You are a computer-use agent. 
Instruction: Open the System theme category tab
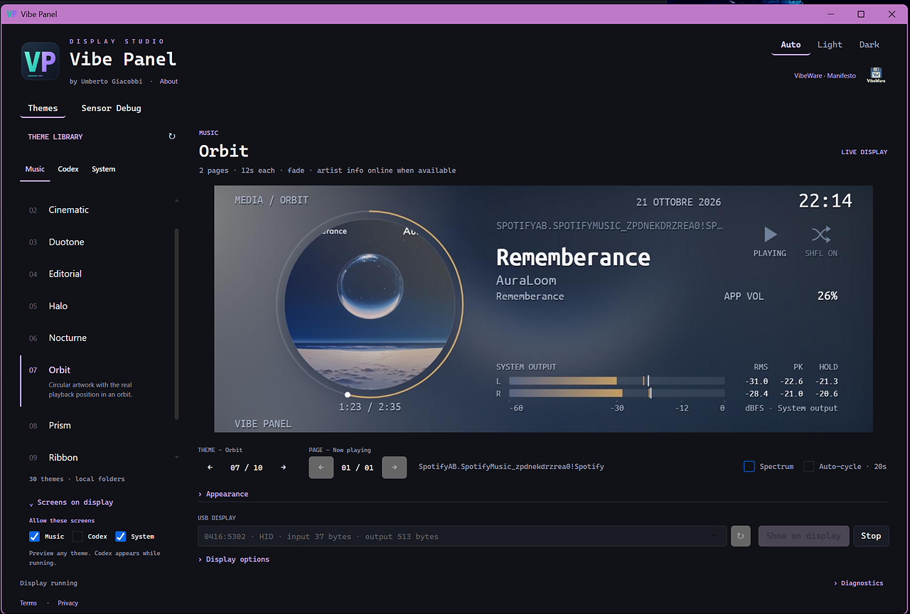(x=103, y=169)
